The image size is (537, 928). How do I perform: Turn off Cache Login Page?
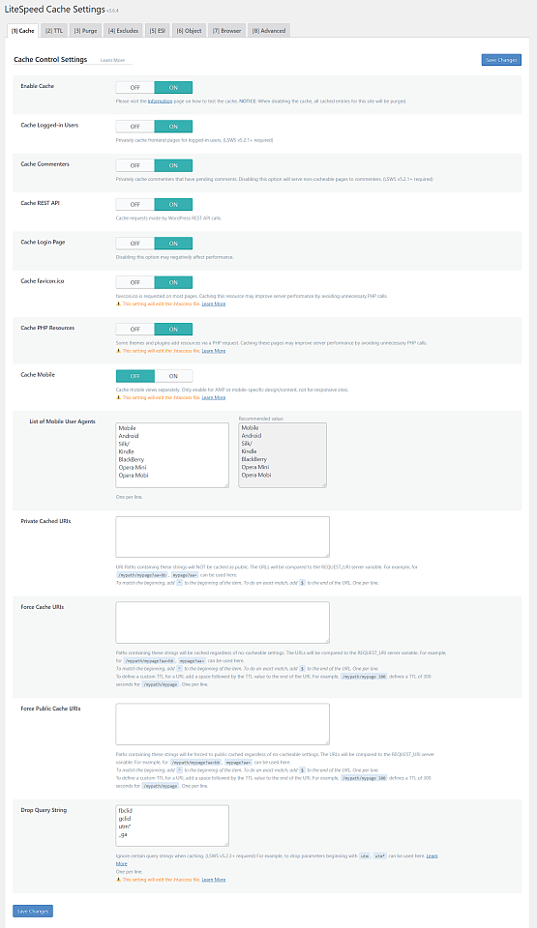click(135, 244)
